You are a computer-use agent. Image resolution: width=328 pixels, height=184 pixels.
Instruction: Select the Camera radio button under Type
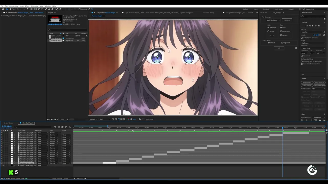point(281,35)
